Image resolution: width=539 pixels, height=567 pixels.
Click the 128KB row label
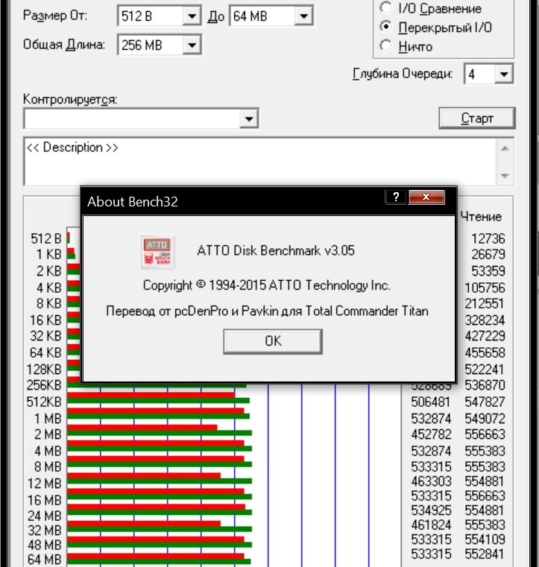(44, 370)
